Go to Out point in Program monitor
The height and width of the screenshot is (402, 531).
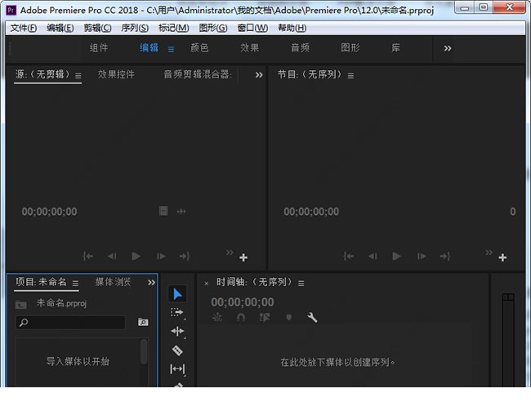coord(445,257)
